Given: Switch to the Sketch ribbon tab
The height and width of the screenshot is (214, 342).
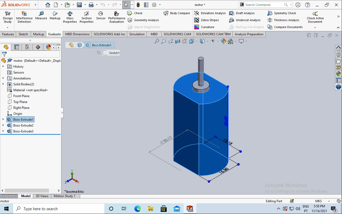Looking at the screenshot, I should click(23, 34).
